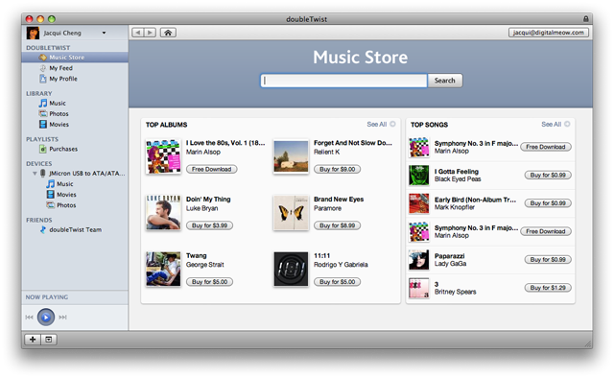Viewport: 614px width, 378px height.
Task: Click artist name Luke Bryan
Action: tap(201, 208)
